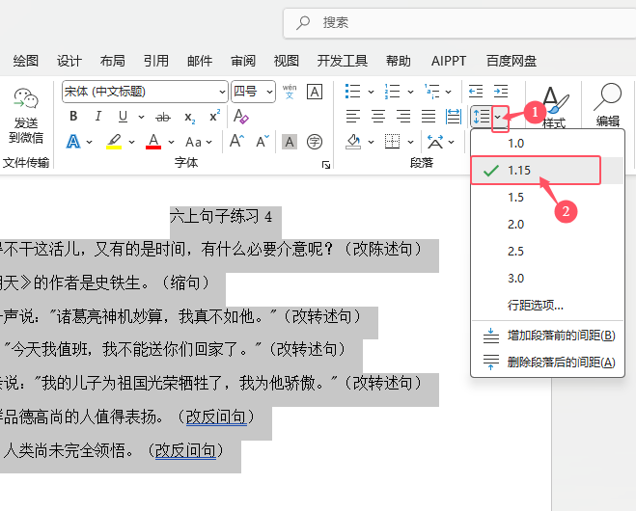
Task: Choose 删除段落后的间距(A)
Action: click(x=547, y=363)
